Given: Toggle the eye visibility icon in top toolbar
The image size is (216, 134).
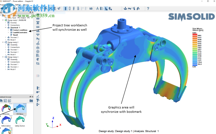Looking at the screenshot, I should 59,8.
